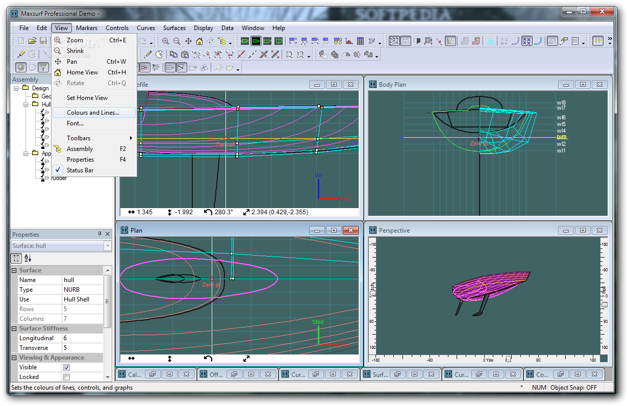Click the hammer tool toolbar icon

[x=564, y=41]
